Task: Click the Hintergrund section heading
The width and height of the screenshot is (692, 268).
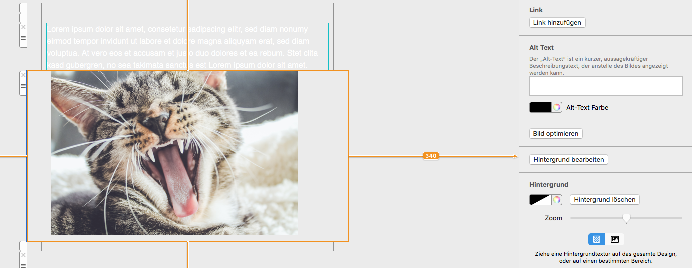Action: point(549,185)
